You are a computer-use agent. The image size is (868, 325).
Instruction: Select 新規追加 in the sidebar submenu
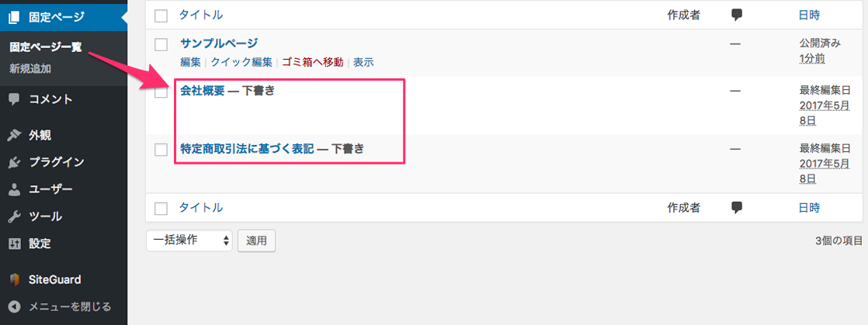click(x=30, y=69)
